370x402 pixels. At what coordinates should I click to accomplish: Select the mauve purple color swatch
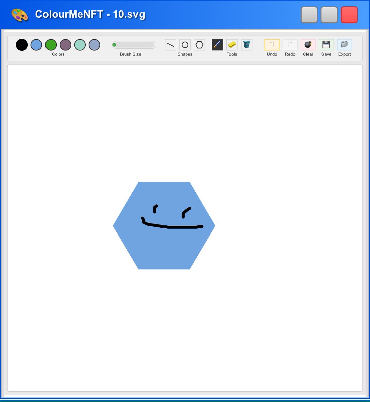[65, 45]
